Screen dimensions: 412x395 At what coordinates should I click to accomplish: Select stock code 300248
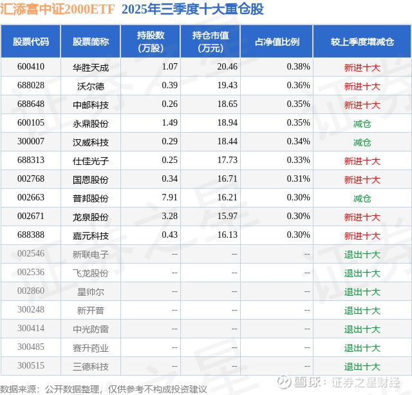coord(31,309)
